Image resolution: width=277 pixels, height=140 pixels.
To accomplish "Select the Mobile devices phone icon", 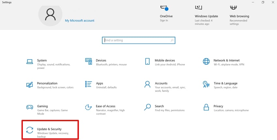I will (147, 61).
